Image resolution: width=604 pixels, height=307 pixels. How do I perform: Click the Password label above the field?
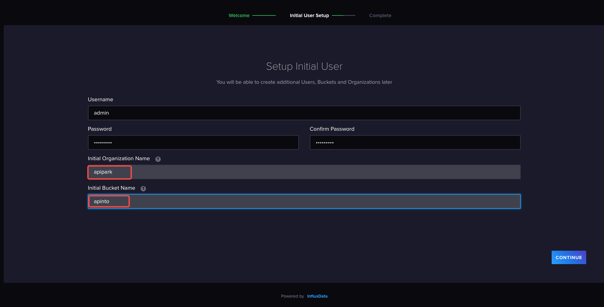pyautogui.click(x=100, y=129)
